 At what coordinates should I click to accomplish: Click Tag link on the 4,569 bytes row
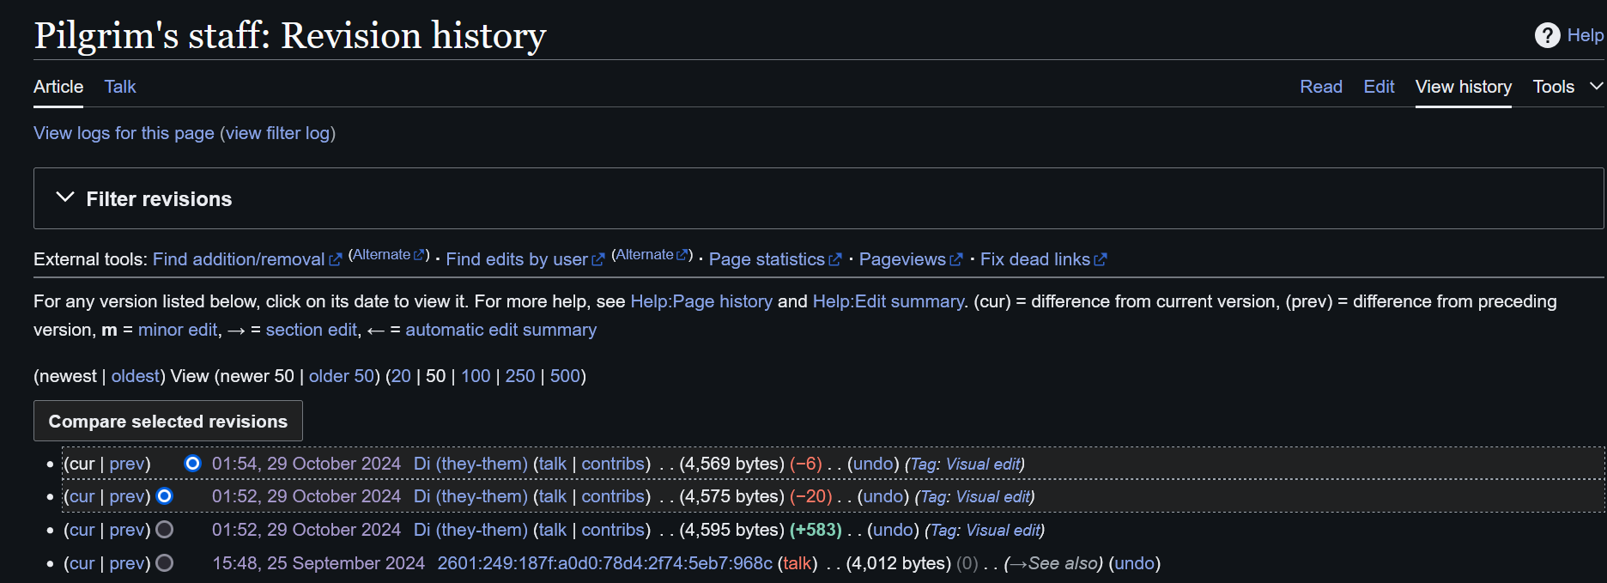pyautogui.click(x=923, y=464)
